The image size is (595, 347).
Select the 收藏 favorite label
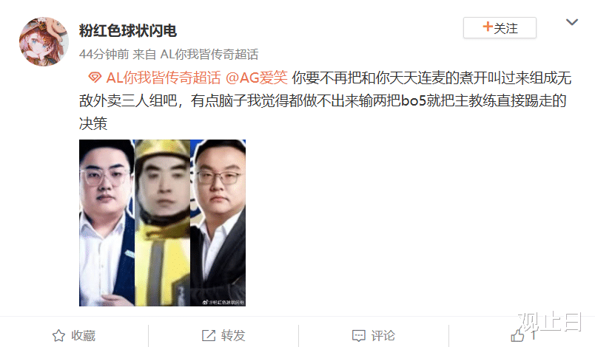click(83, 335)
